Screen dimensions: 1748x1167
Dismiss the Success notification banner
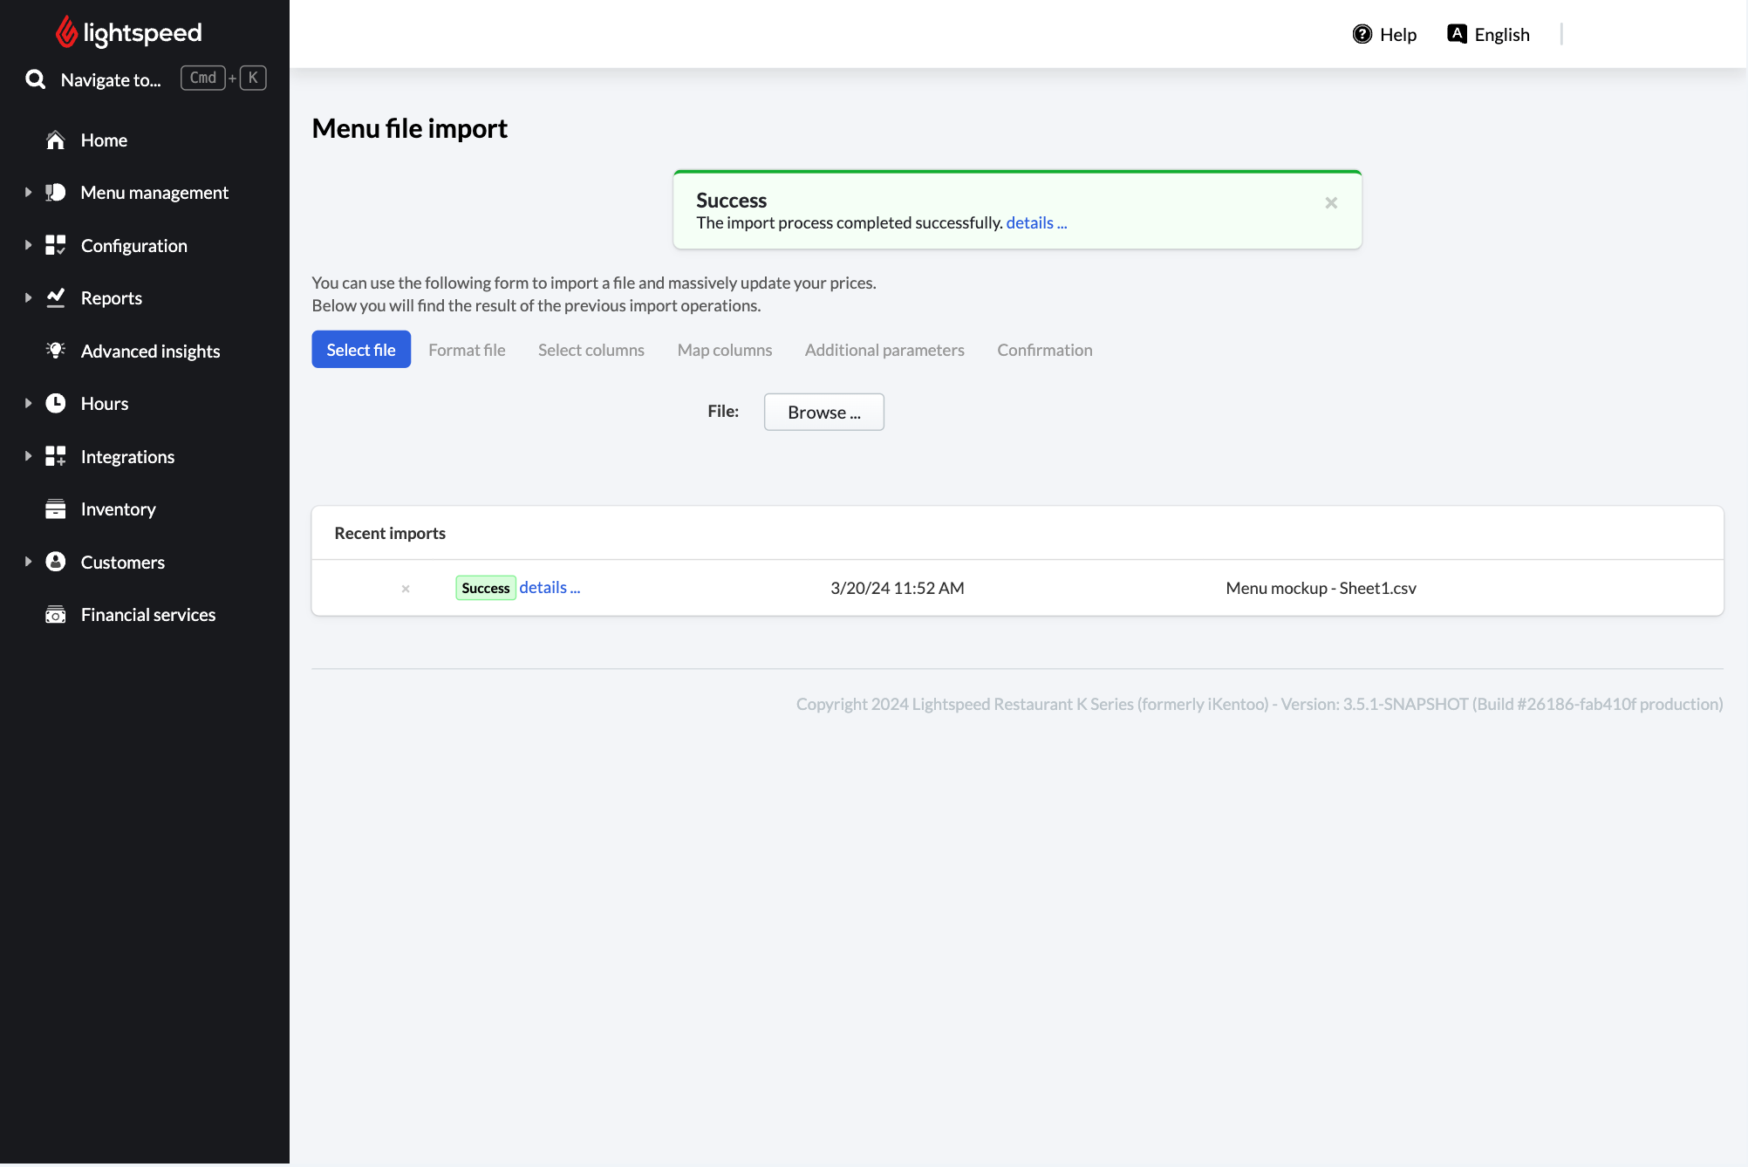pyautogui.click(x=1331, y=203)
